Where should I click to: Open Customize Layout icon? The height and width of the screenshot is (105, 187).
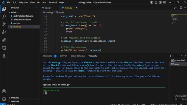pos(165,2)
